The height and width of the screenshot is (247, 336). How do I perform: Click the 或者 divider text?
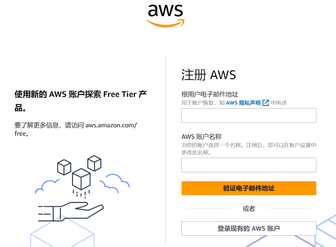click(249, 208)
